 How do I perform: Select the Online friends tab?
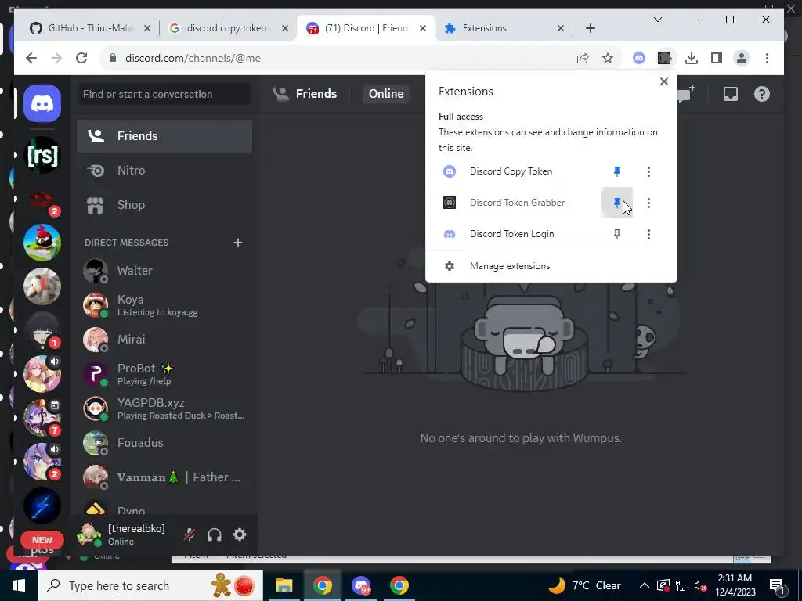coord(386,94)
